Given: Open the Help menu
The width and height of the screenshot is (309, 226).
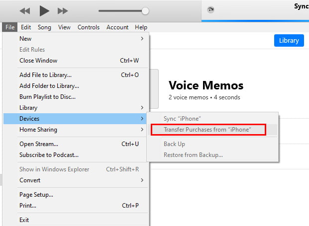Looking at the screenshot, I should click(141, 27).
